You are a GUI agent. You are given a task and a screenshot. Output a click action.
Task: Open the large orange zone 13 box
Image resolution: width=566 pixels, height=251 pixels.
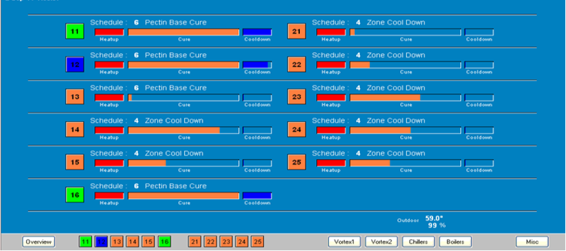(74, 97)
